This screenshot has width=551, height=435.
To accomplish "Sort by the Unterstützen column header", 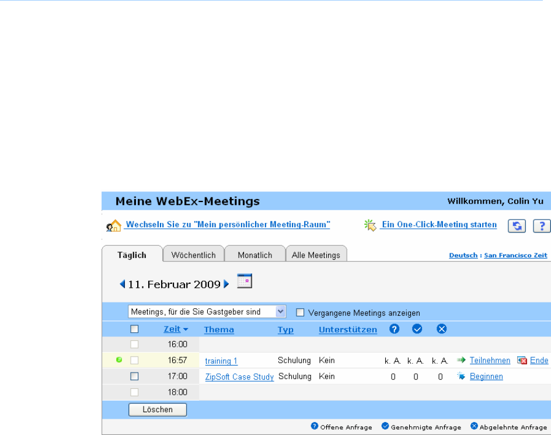I will pyautogui.click(x=348, y=329).
